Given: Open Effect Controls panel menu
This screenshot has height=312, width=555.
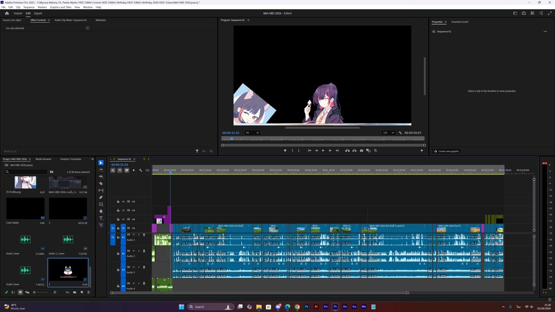Looking at the screenshot, I should tap(49, 20).
